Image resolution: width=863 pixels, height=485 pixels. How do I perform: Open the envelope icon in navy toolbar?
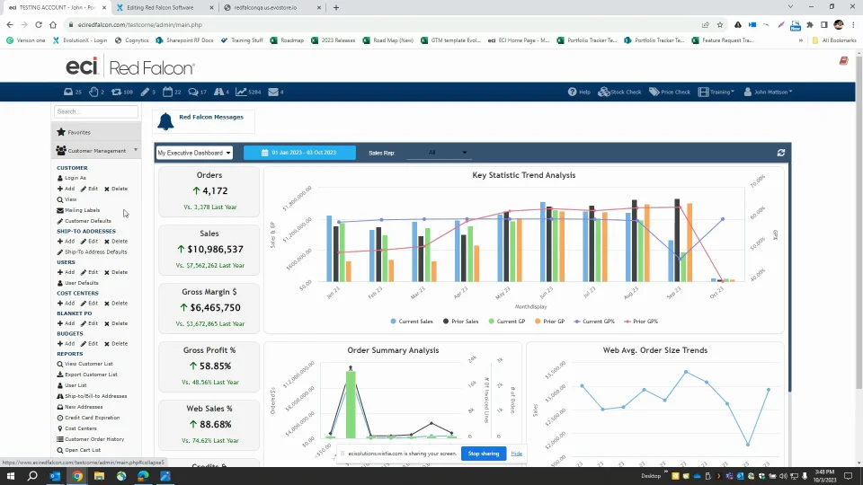click(272, 92)
